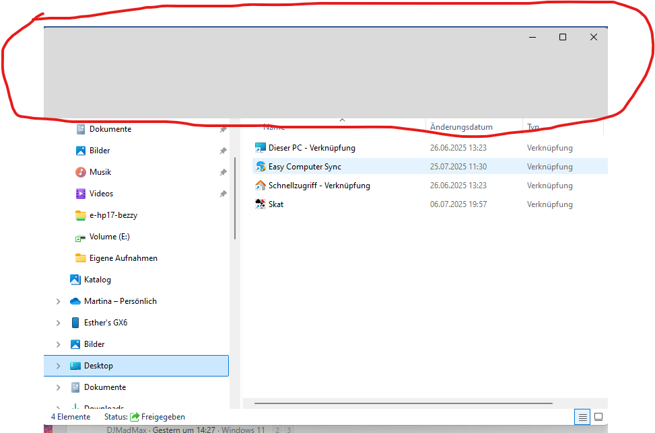
Task: Open the Musik library icon in sidebar
Action: [81, 171]
